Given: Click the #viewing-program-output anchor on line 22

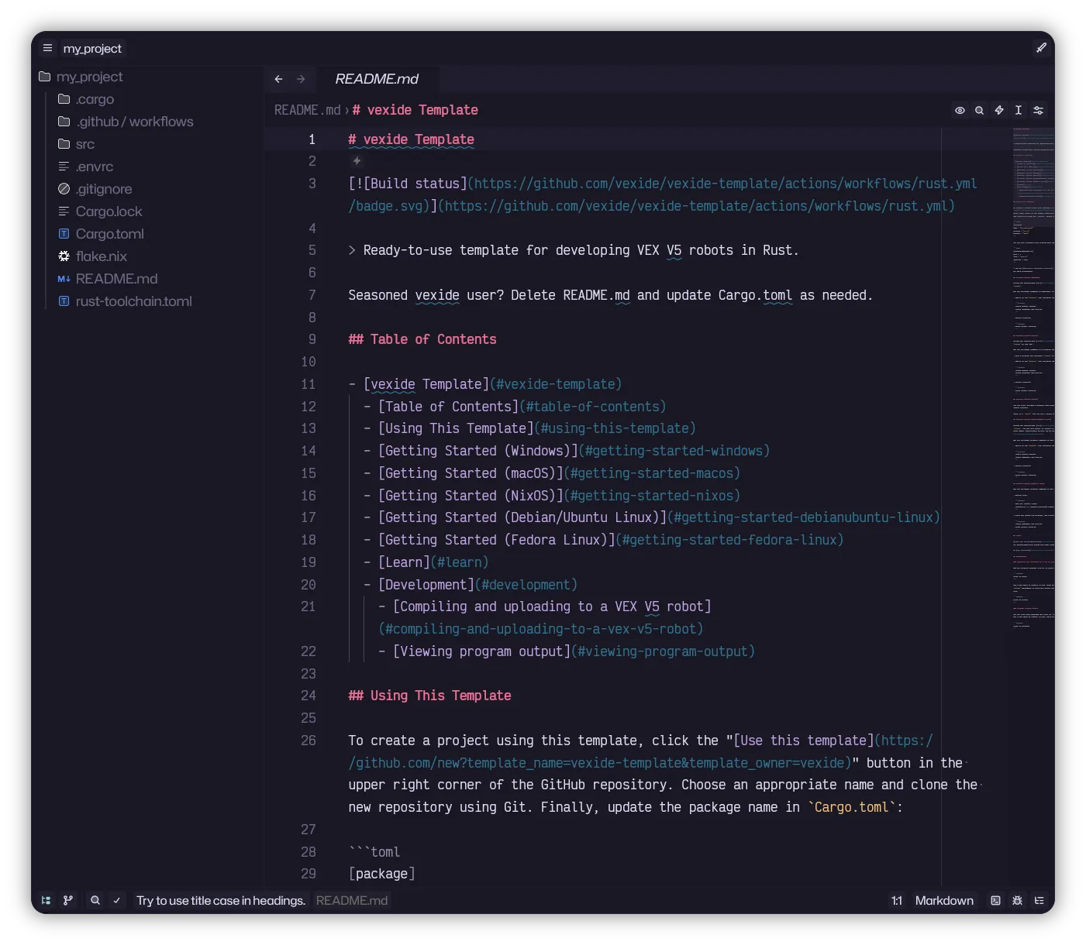Looking at the screenshot, I should [x=663, y=651].
